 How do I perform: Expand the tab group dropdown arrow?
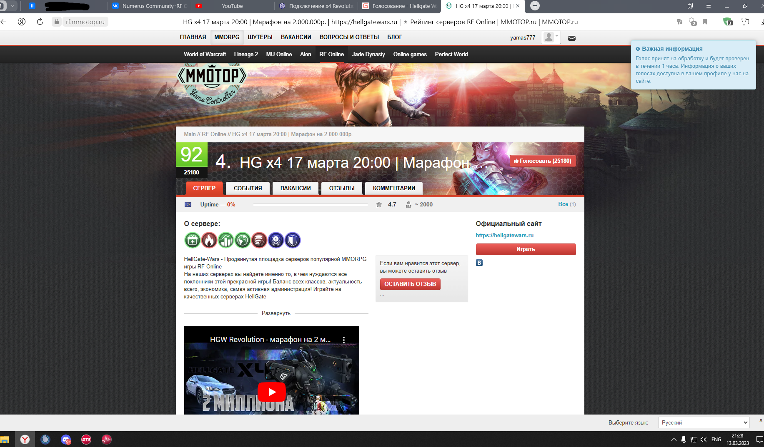coord(13,6)
